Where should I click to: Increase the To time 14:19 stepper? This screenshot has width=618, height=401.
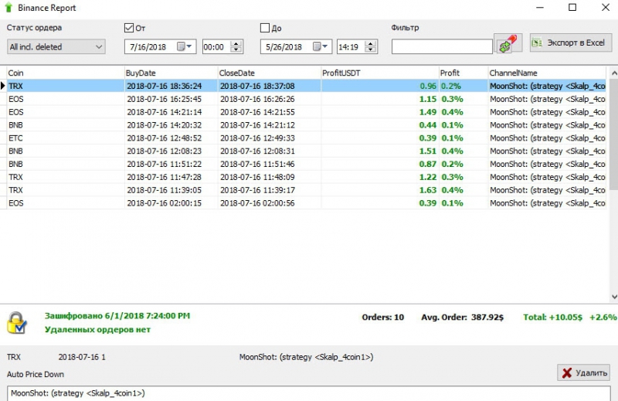tap(371, 44)
